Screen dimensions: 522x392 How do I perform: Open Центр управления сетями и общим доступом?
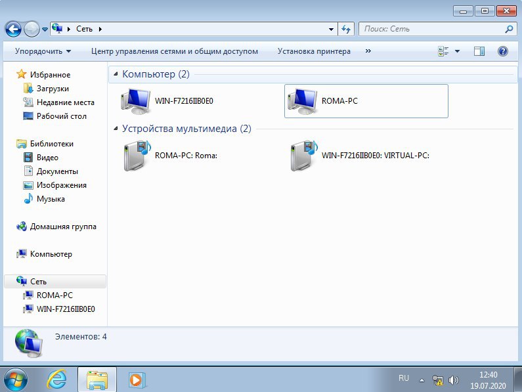(175, 51)
